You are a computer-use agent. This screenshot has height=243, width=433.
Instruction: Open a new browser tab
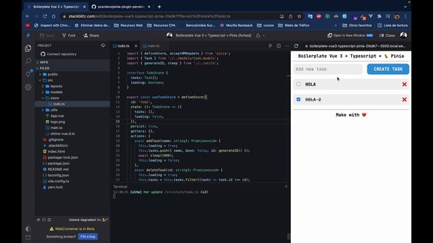coord(160,7)
